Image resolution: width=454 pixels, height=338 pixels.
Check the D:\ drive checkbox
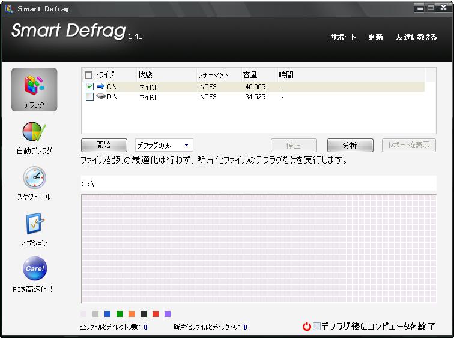pyautogui.click(x=89, y=96)
